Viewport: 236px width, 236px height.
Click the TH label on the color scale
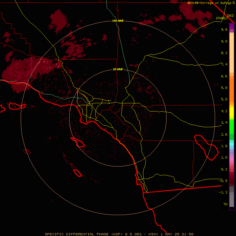pos(225,204)
